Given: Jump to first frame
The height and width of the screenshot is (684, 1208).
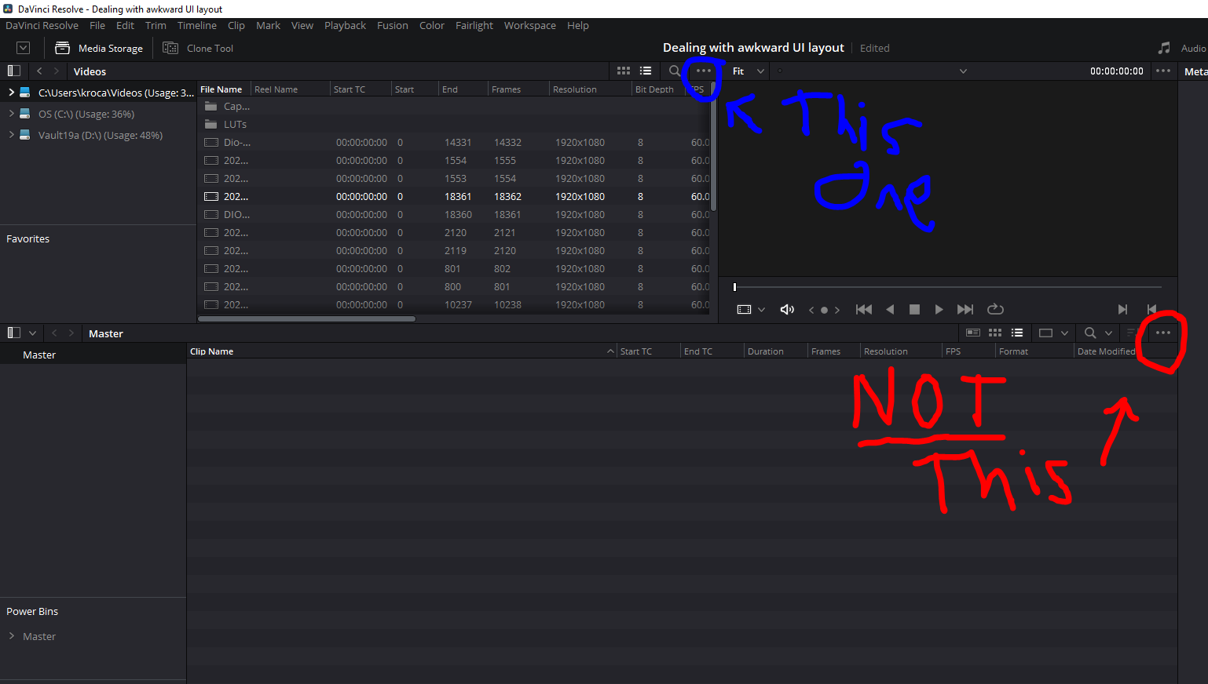Looking at the screenshot, I should click(864, 310).
